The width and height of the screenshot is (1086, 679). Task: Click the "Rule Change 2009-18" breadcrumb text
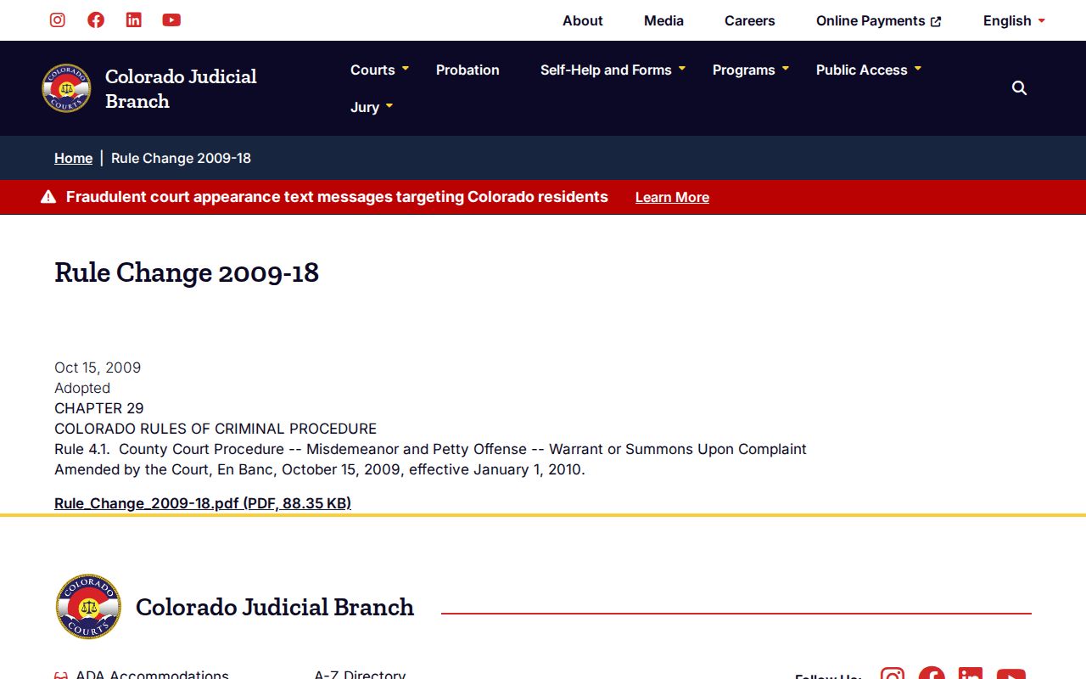[x=181, y=158]
